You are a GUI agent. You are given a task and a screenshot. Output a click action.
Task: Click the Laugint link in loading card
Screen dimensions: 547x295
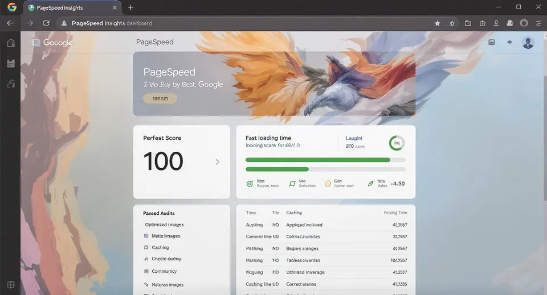pos(354,138)
